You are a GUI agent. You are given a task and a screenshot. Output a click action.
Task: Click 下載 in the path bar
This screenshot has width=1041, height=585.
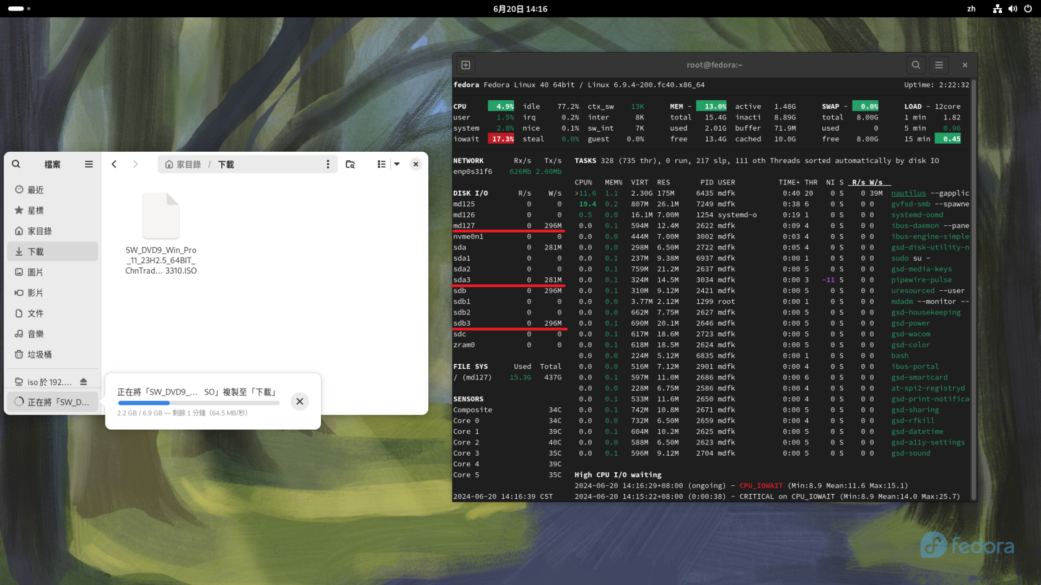pos(226,164)
